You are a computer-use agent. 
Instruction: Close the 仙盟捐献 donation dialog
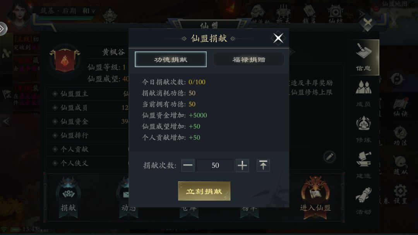pyautogui.click(x=278, y=38)
